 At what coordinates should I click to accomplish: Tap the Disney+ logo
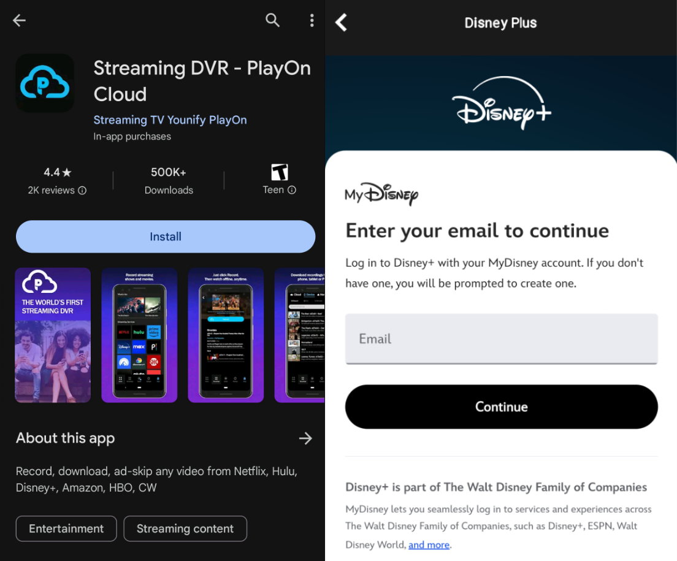(x=501, y=103)
